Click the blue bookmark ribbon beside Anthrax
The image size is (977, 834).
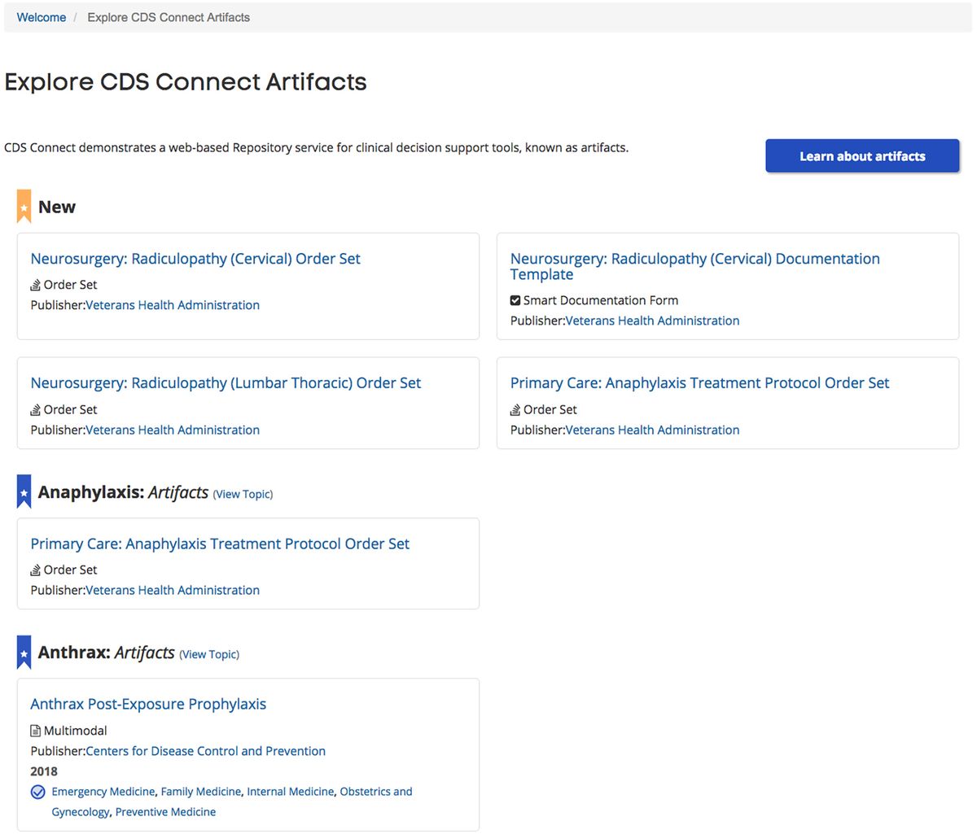23,652
